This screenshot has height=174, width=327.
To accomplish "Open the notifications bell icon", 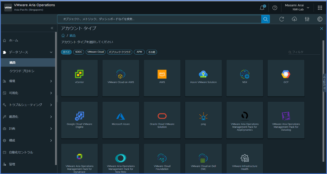I will [x=262, y=8].
